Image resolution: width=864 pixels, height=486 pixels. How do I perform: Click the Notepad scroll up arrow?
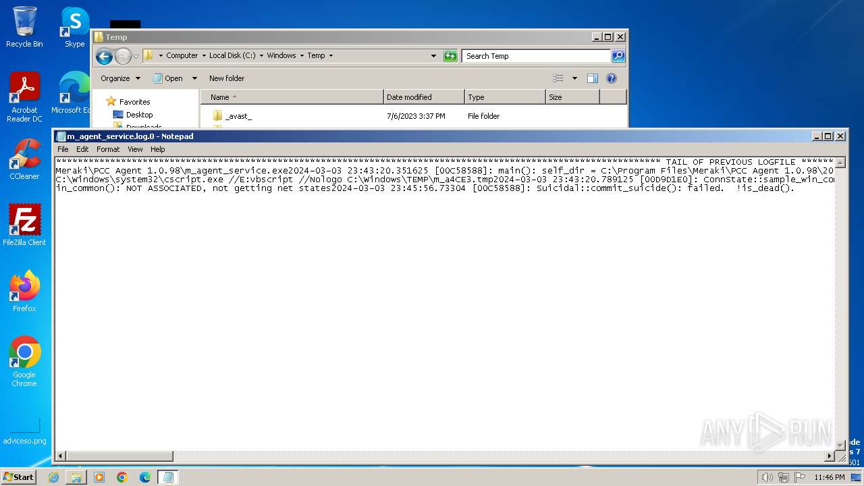(840, 163)
